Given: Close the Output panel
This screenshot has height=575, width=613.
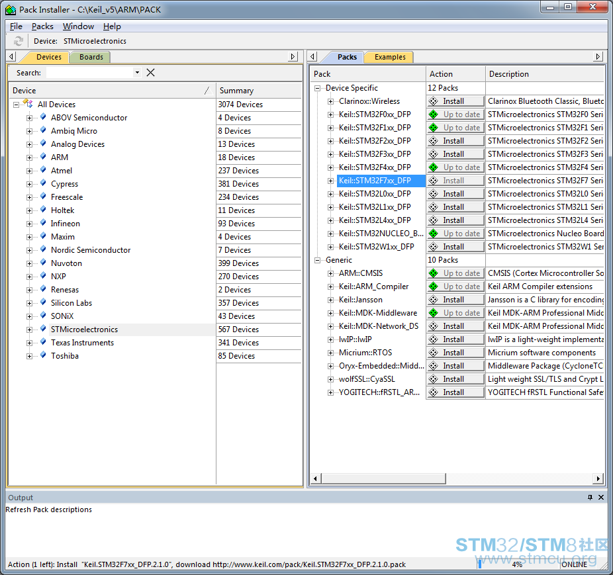Looking at the screenshot, I should click(x=601, y=497).
